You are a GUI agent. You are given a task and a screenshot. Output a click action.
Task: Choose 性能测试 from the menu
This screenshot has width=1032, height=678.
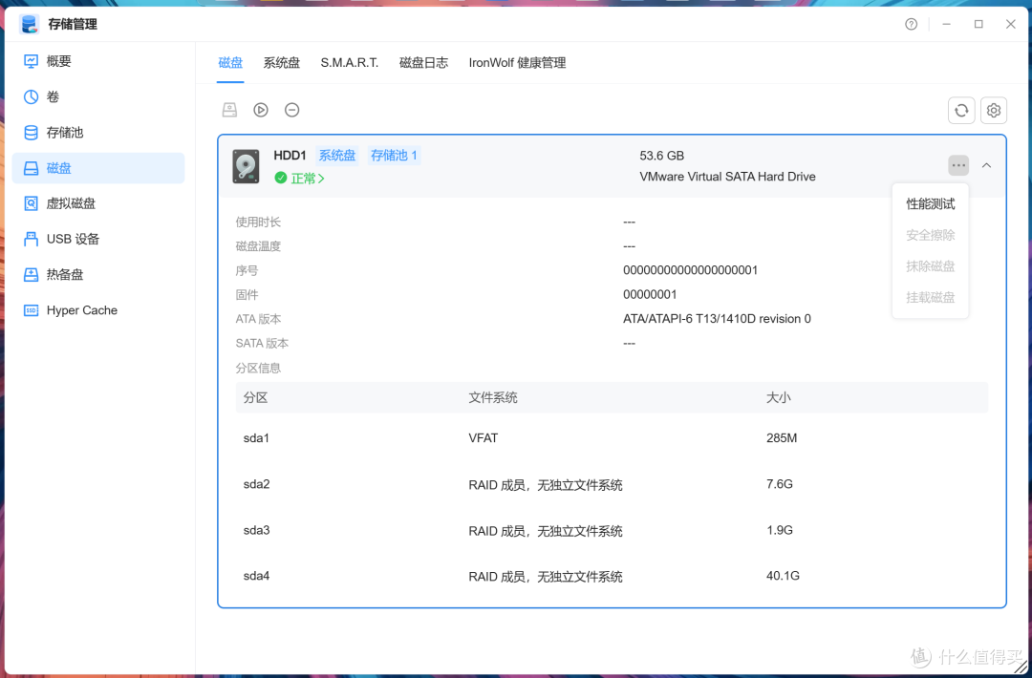[930, 203]
